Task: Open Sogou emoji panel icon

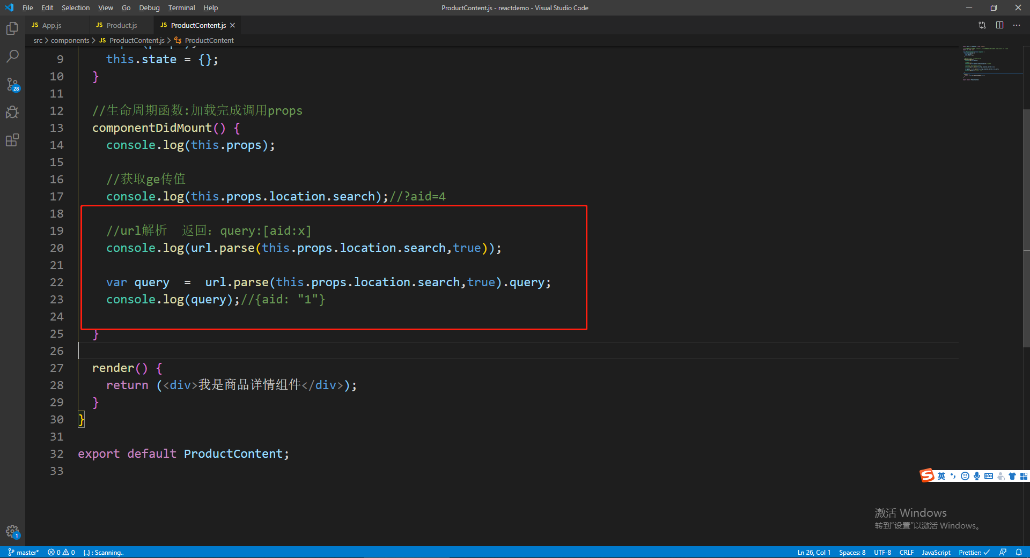Action: tap(965, 476)
